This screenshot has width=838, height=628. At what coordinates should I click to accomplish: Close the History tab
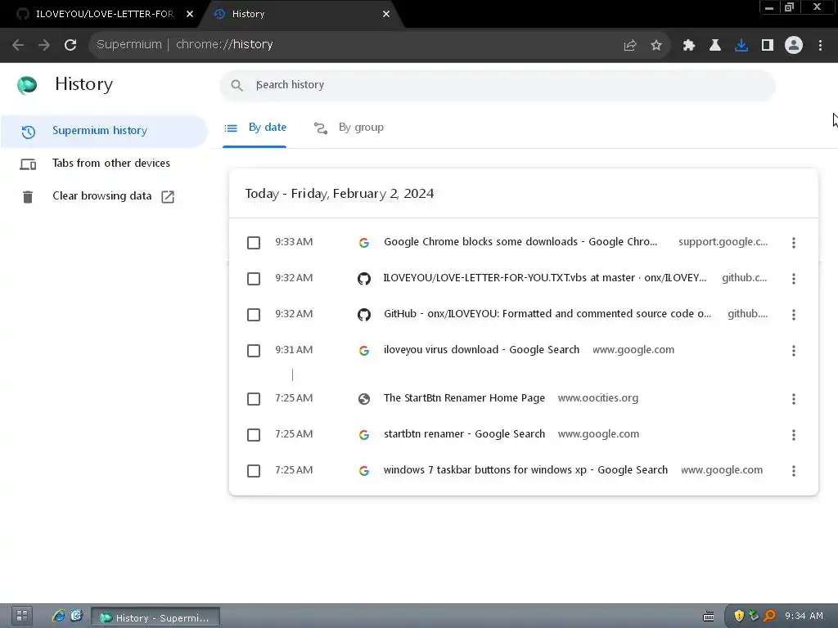(386, 14)
